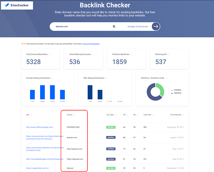Screen dimensions: 214x172
Task: Click the Sitechecker logo
Action: pos(17,5)
